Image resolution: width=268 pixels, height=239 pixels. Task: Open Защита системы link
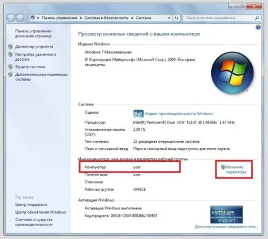30,67
